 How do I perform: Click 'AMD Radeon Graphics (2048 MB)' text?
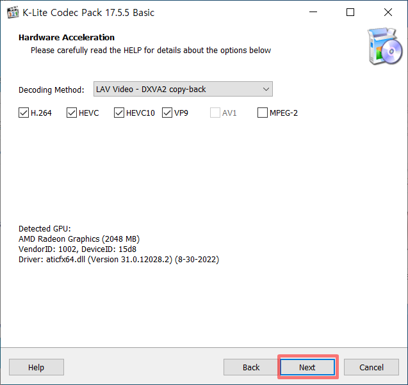[79, 239]
